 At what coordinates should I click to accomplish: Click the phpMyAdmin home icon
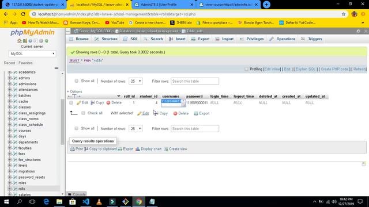pyautogui.click(x=19, y=41)
